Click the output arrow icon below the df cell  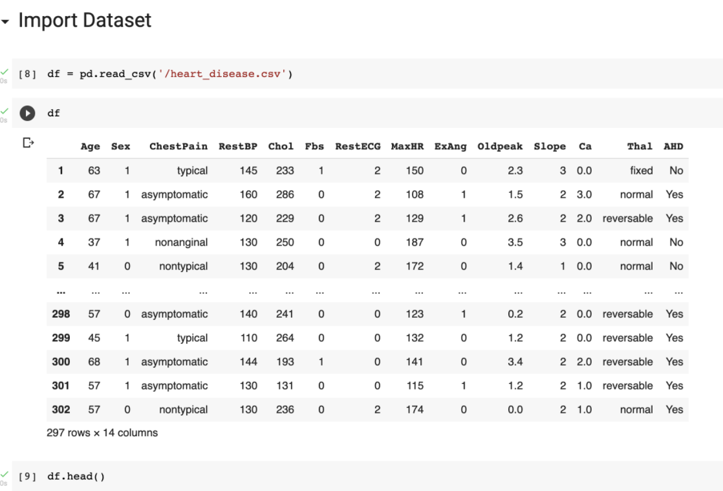click(x=28, y=142)
